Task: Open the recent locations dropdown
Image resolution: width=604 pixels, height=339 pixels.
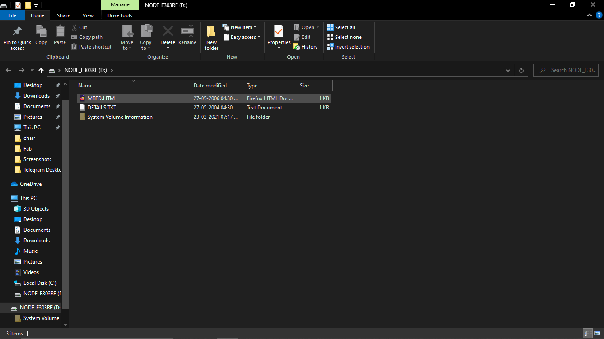Action: [32, 70]
